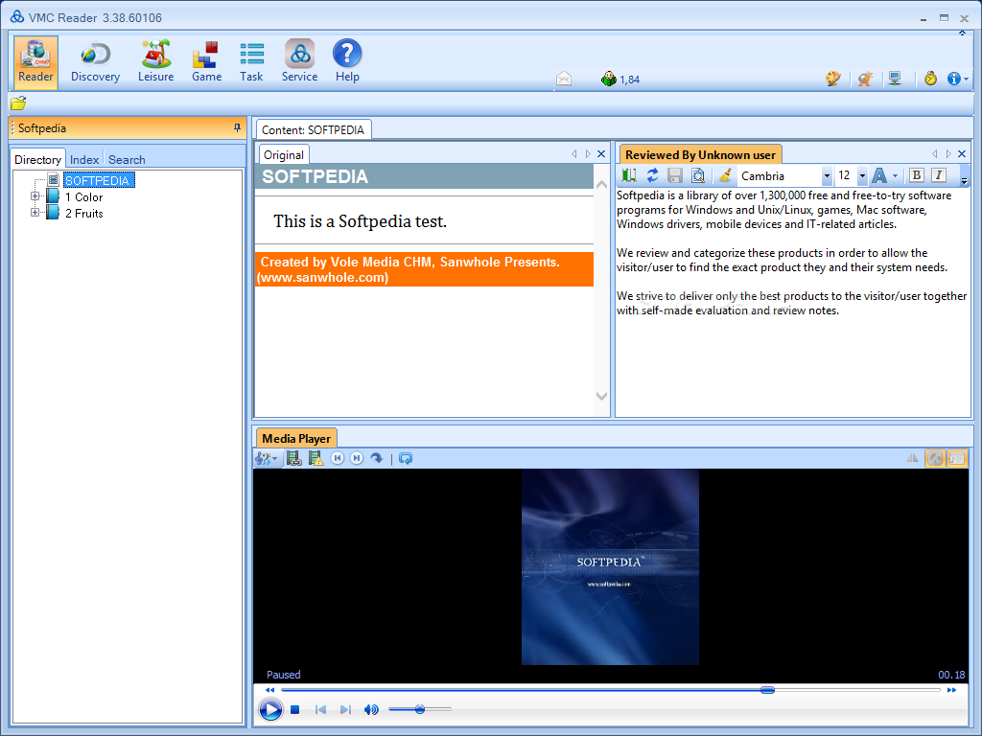This screenshot has height=736, width=982.
Task: Select the Original tab
Action: coord(284,154)
